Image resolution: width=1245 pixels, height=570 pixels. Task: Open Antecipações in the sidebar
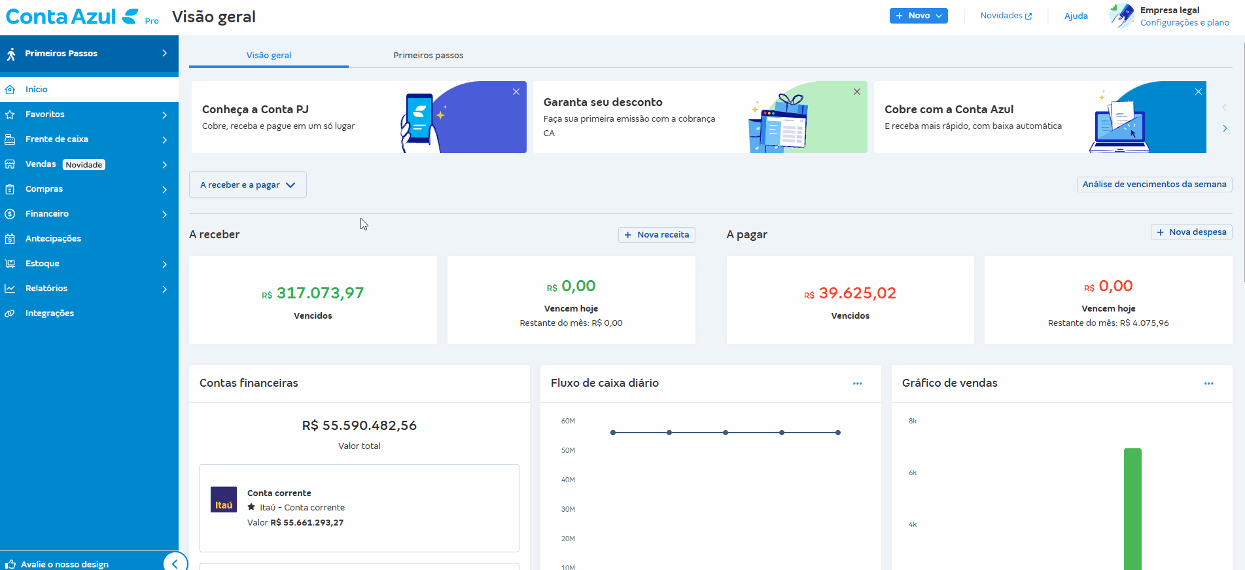(x=89, y=239)
